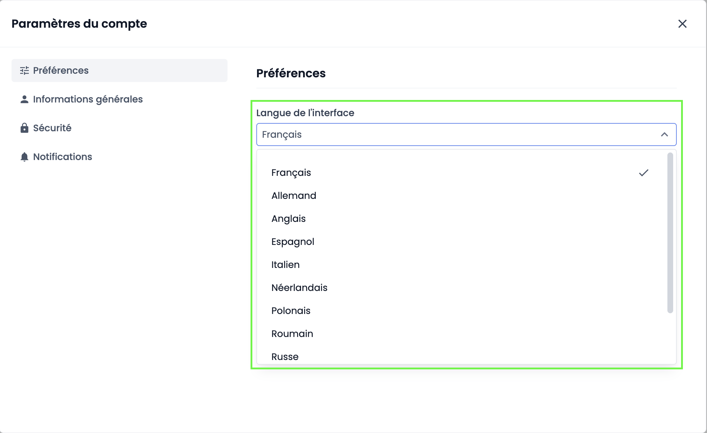Viewport: 707px width, 433px height.
Task: Click the checkmark next to Français
Action: 644,173
